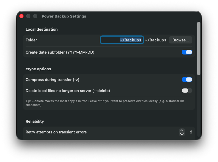Click the Reliability section heading
The width and height of the screenshot is (218, 162).
coord(35,121)
